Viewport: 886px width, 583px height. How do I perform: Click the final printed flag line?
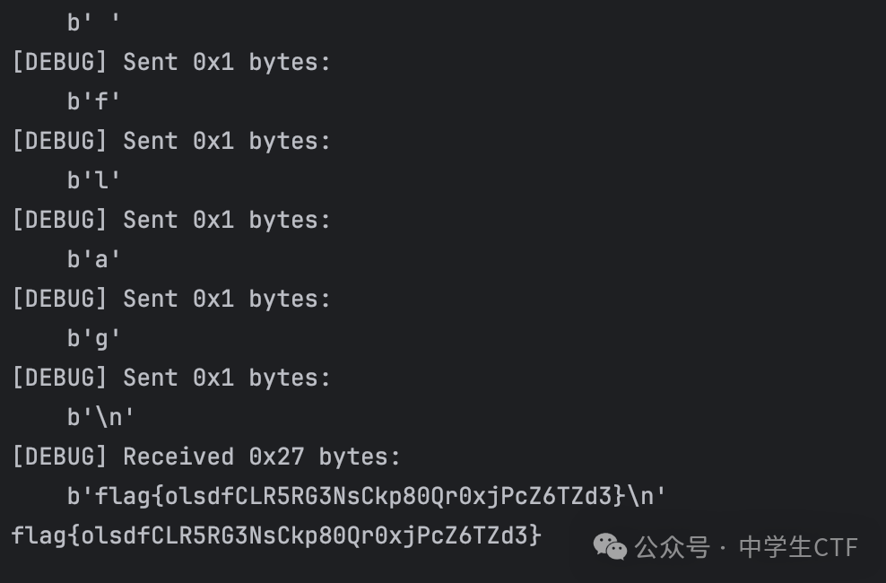[x=276, y=535]
